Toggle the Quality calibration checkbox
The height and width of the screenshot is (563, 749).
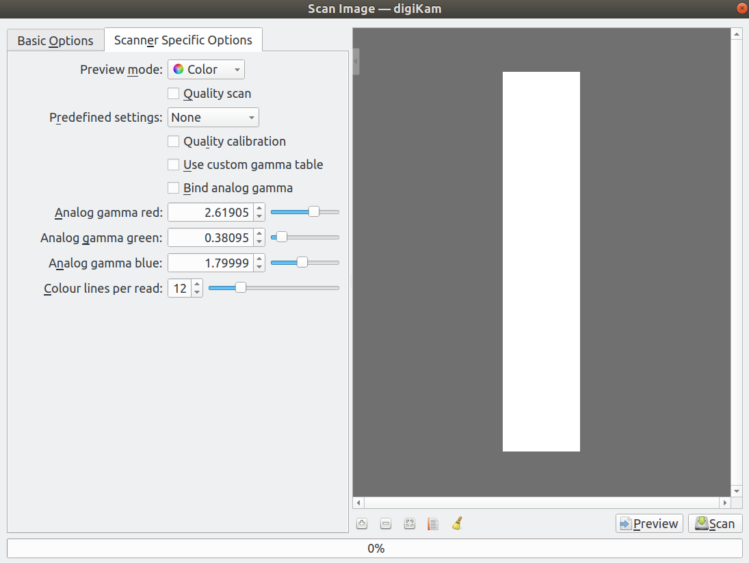(x=174, y=142)
